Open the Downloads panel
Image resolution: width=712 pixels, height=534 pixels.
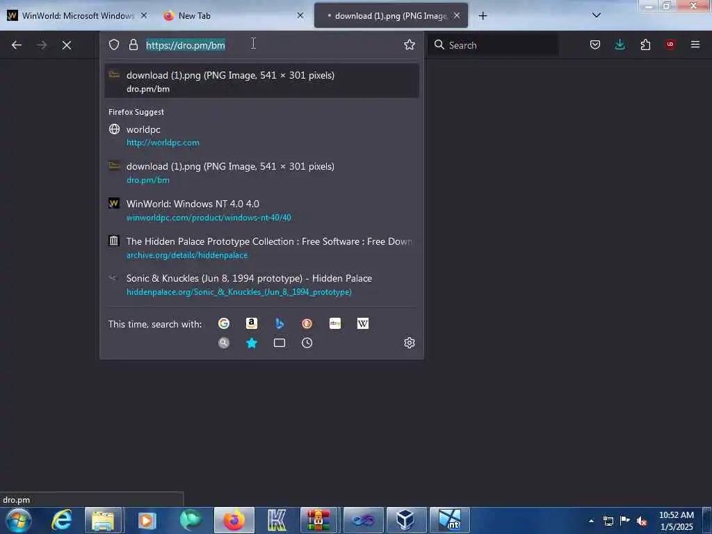[620, 44]
